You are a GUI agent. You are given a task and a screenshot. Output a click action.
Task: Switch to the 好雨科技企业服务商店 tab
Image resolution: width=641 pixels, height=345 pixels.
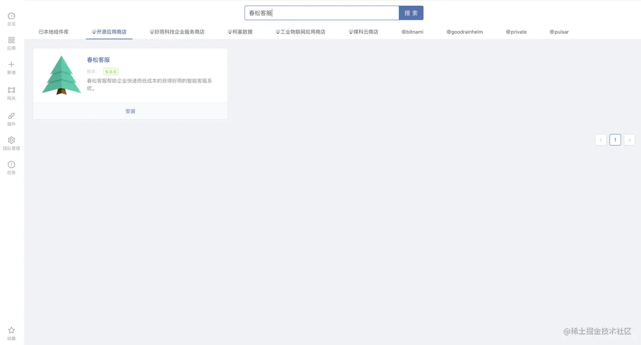click(x=177, y=32)
